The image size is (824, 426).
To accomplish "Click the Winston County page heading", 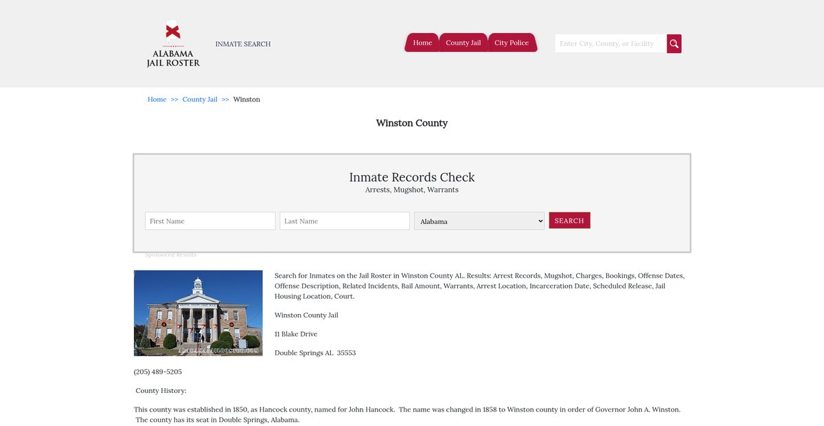I will pos(412,123).
